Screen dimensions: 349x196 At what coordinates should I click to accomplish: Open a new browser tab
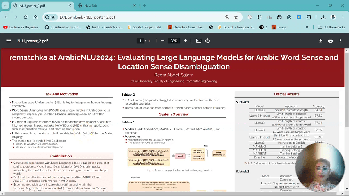(145, 6)
